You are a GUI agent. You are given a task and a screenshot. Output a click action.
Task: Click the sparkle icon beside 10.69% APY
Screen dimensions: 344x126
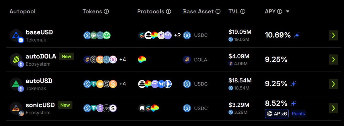point(297,36)
